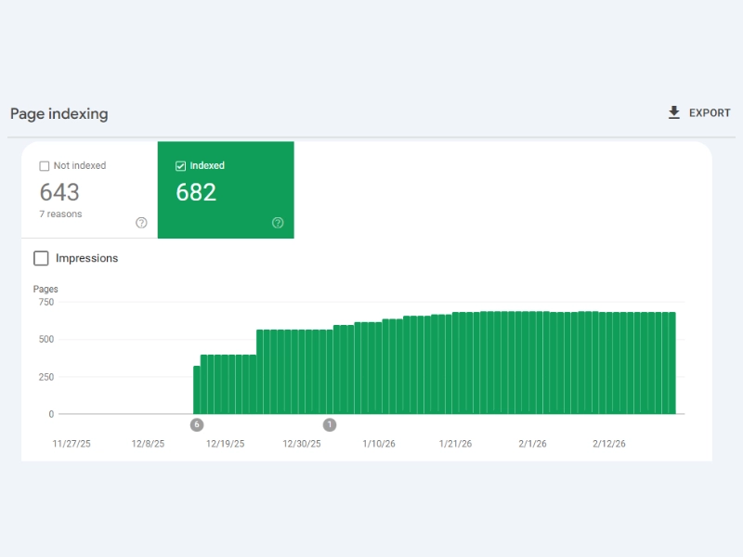Click the 750 y-axis value
Screen dimensions: 743x557
point(46,302)
